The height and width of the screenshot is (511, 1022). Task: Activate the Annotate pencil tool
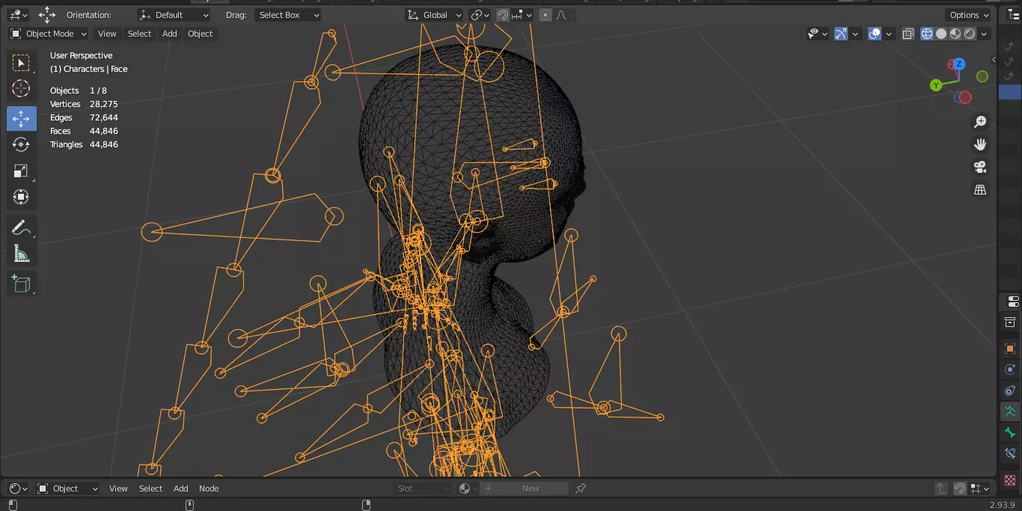click(x=21, y=229)
